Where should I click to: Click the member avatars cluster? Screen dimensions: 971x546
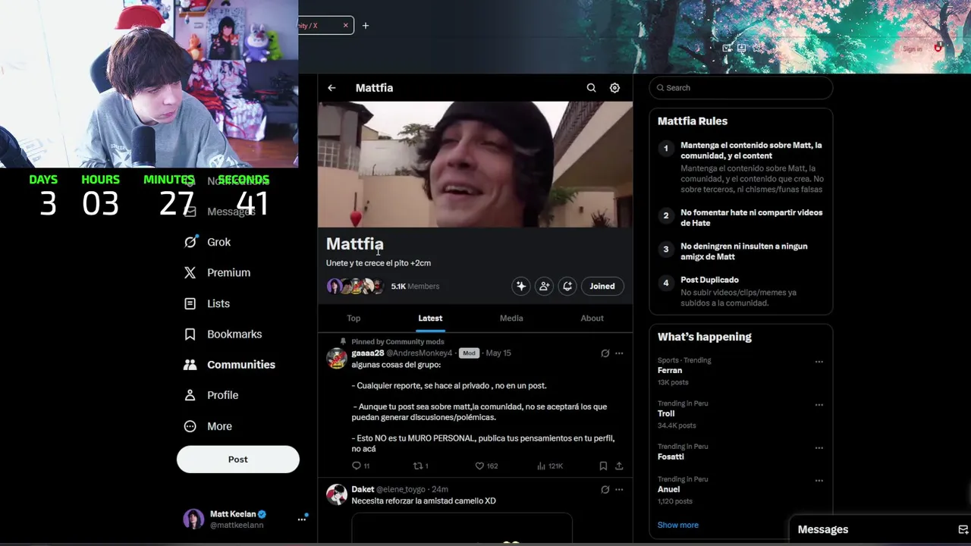click(x=356, y=286)
